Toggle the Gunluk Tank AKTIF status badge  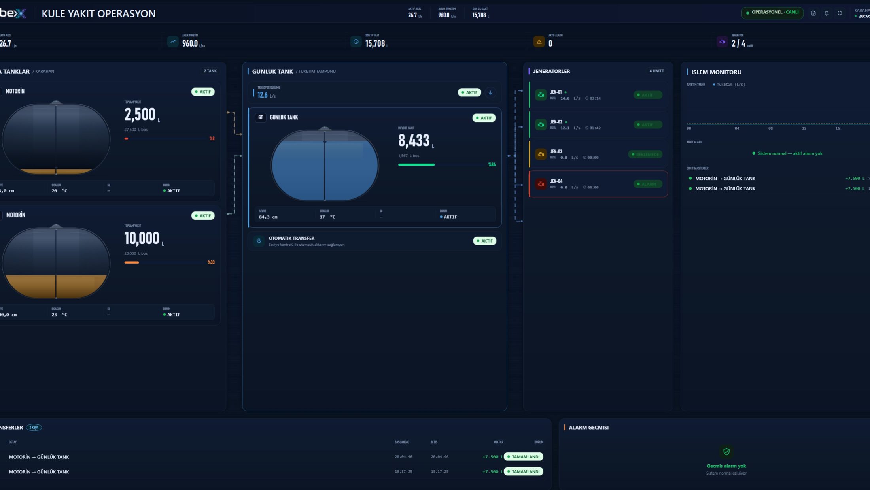[484, 118]
